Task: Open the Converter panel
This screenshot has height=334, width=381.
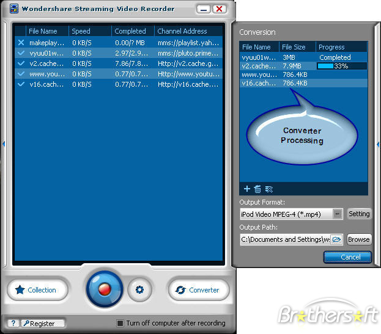Action: [199, 290]
